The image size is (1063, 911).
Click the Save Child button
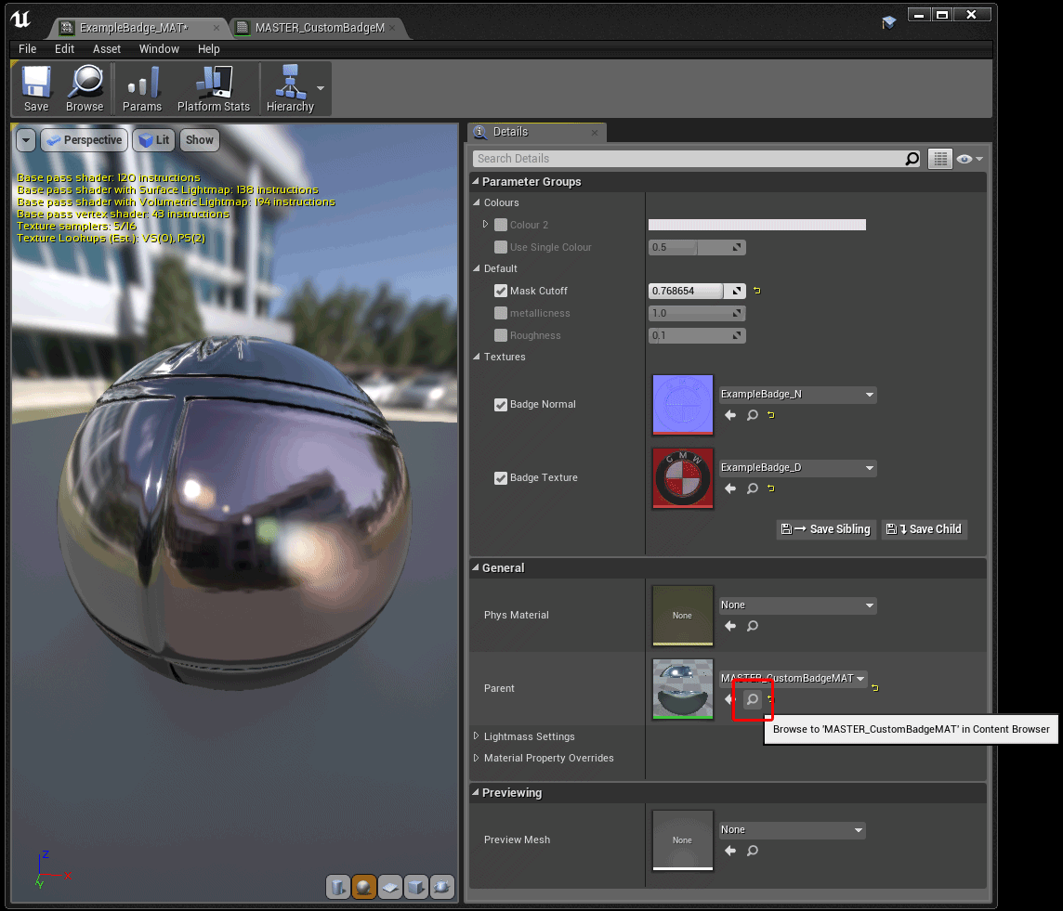click(924, 529)
